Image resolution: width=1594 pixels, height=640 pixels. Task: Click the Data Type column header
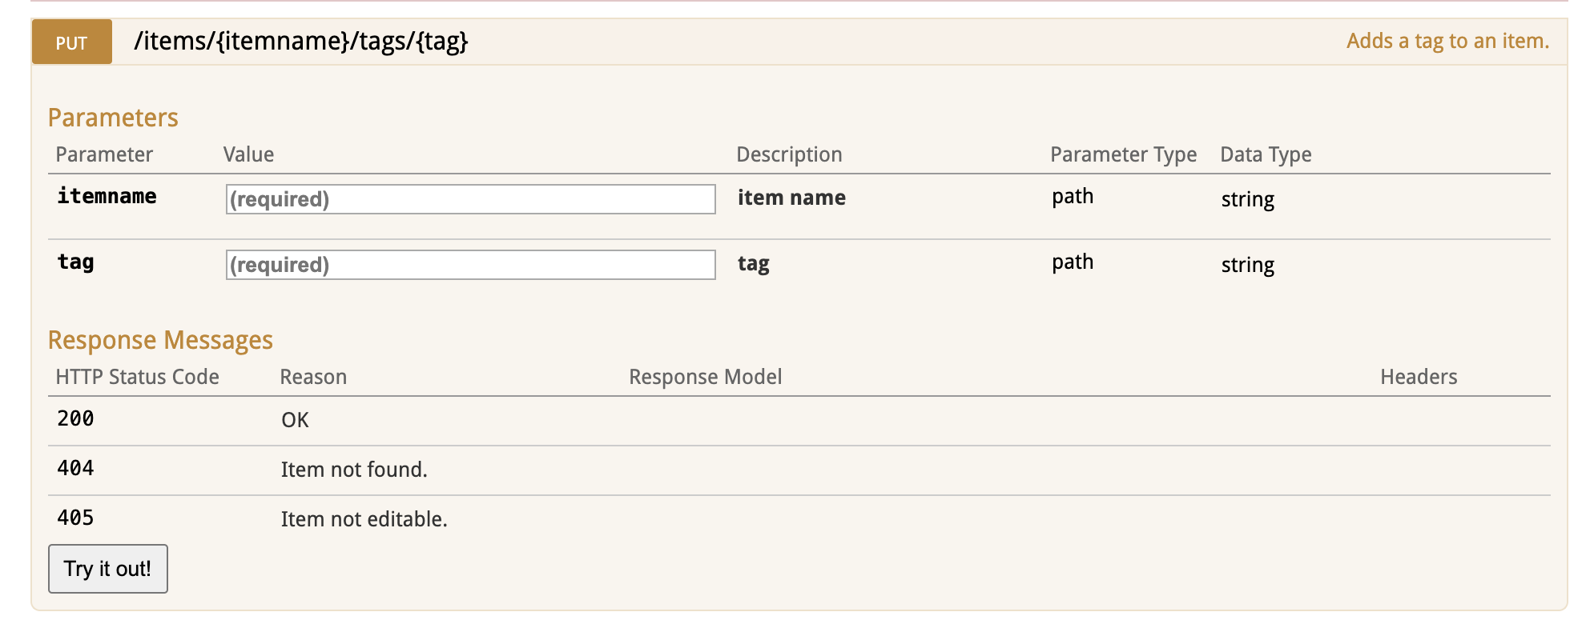[1266, 154]
